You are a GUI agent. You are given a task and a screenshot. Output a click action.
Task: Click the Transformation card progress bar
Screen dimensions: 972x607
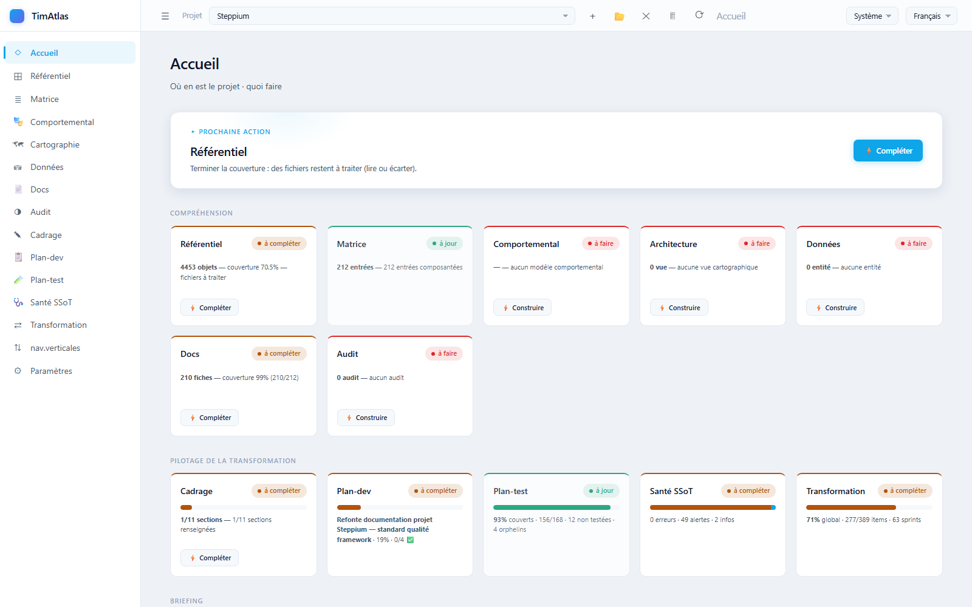(x=869, y=507)
